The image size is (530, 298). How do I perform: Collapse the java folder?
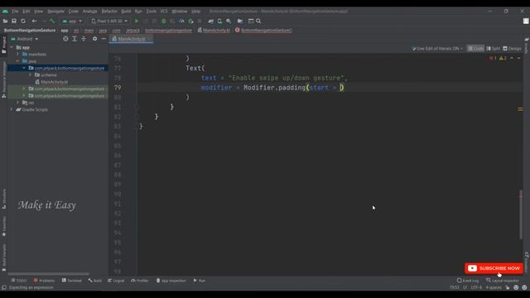[18, 61]
